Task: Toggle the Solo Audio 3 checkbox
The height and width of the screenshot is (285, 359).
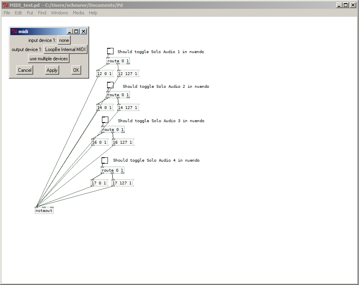Action: pyautogui.click(x=105, y=120)
